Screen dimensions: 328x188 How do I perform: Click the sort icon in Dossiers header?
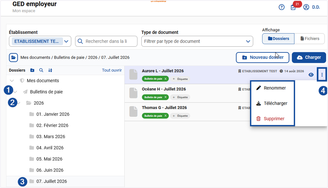tap(50, 70)
